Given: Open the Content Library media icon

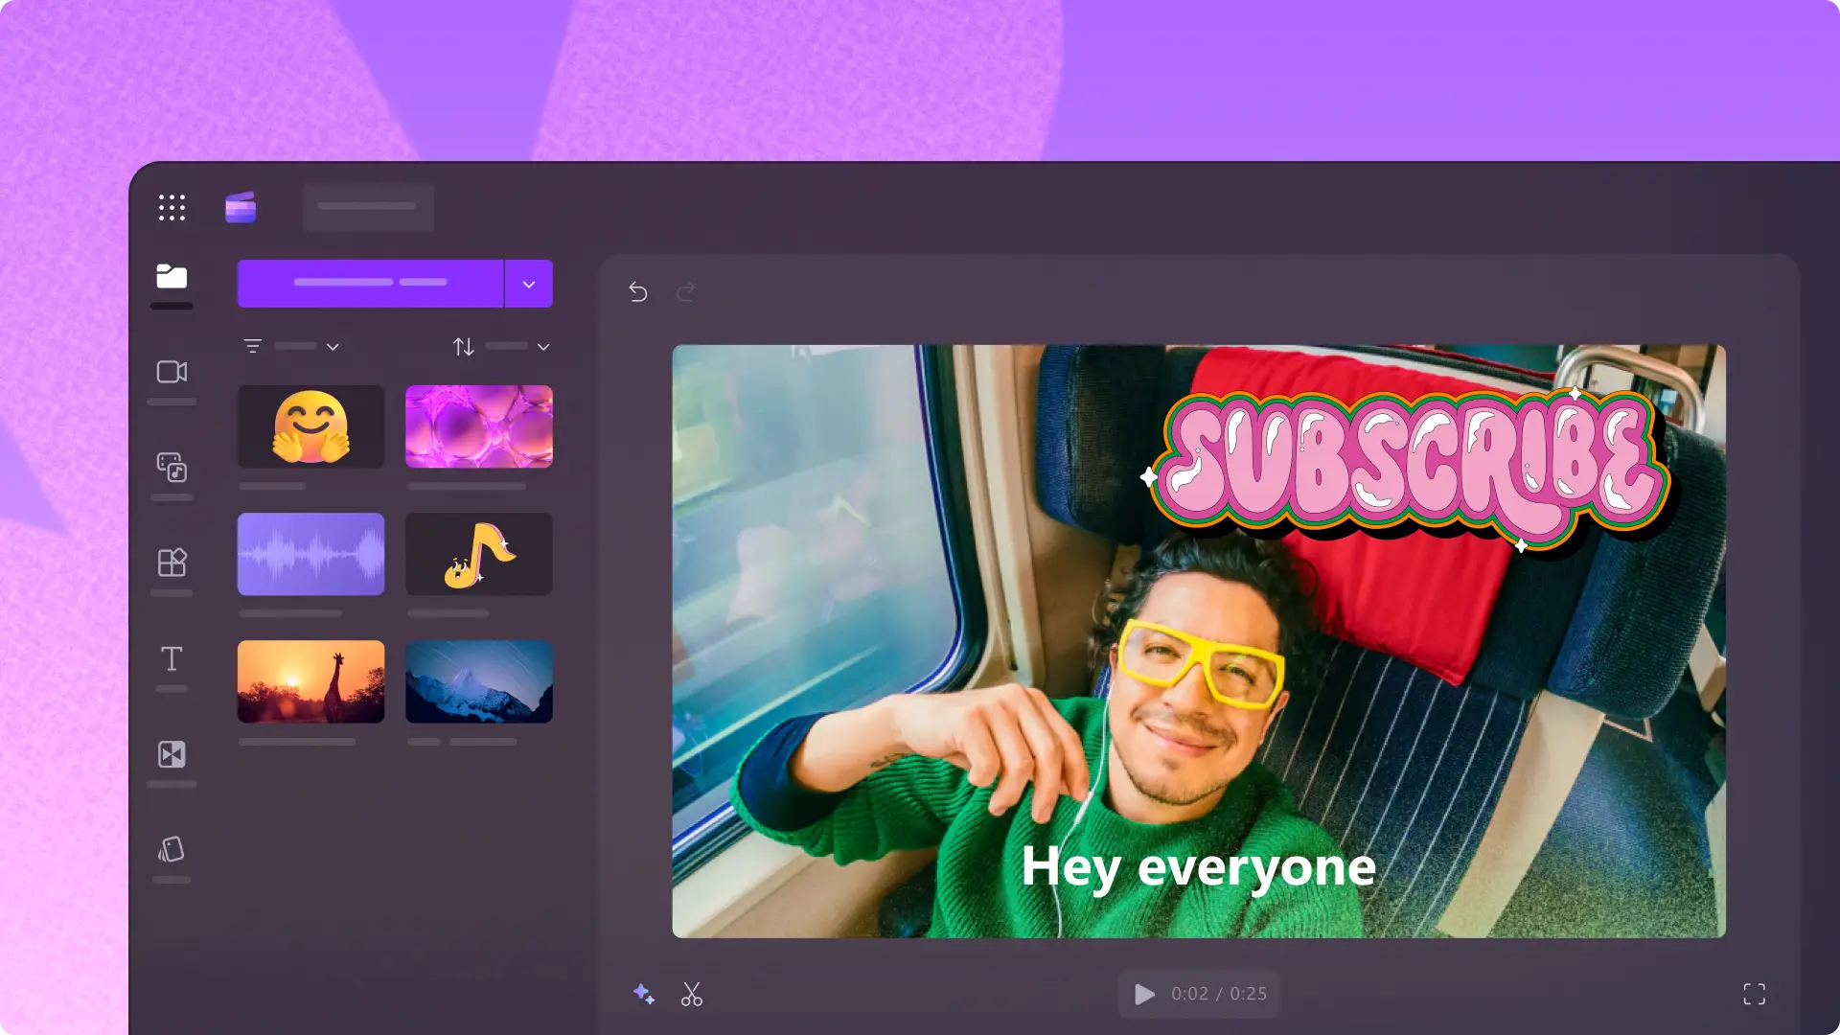Looking at the screenshot, I should coord(172,469).
